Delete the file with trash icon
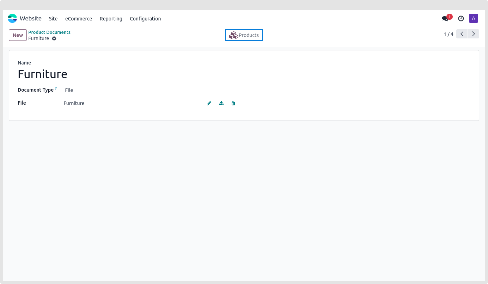The image size is (488, 284). pos(233,103)
